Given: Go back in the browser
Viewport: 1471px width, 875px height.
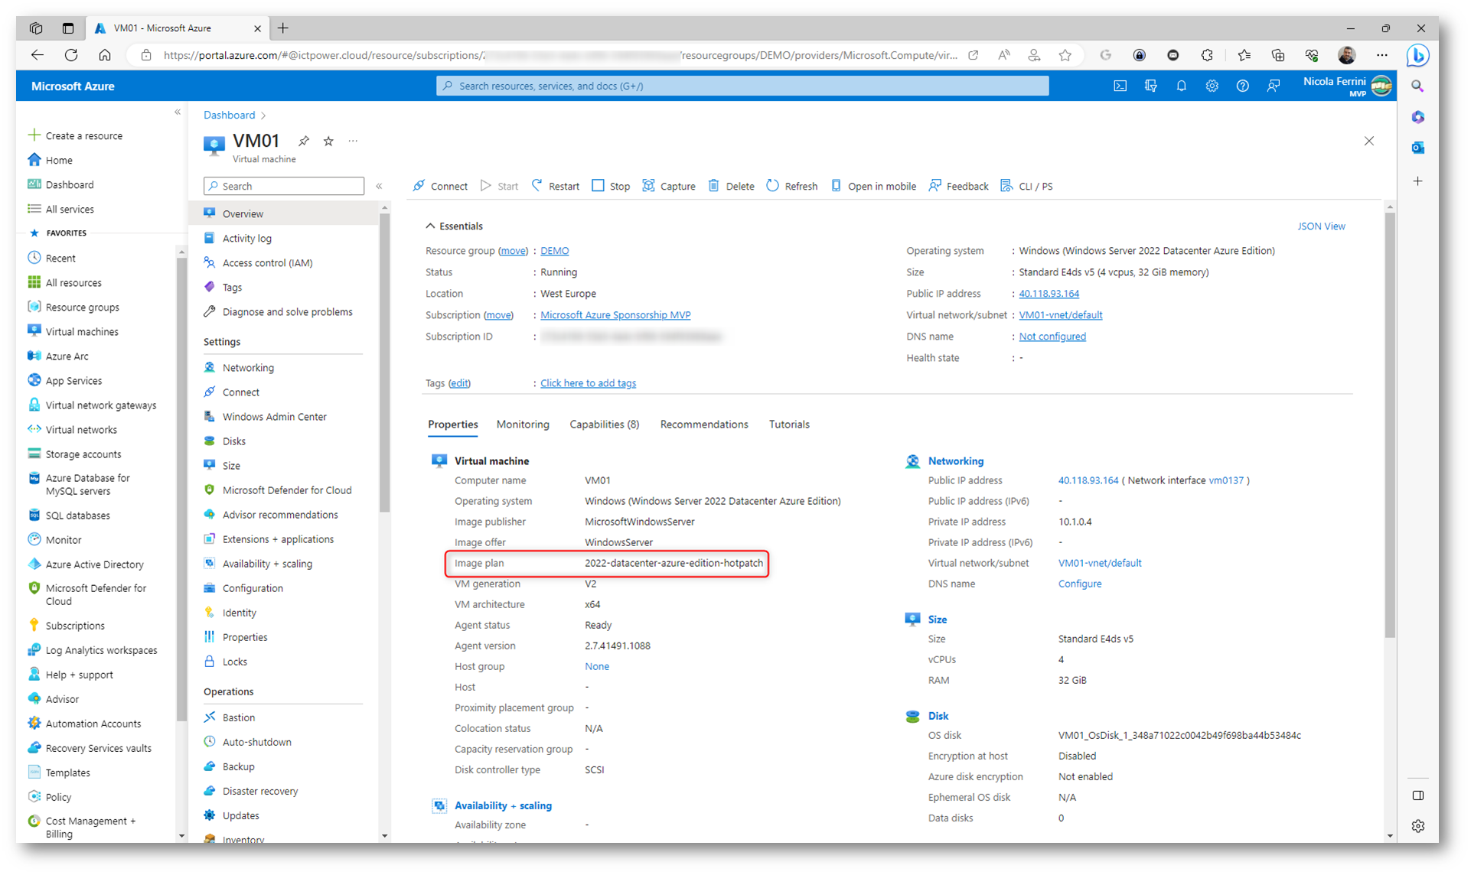Looking at the screenshot, I should coord(37,55).
